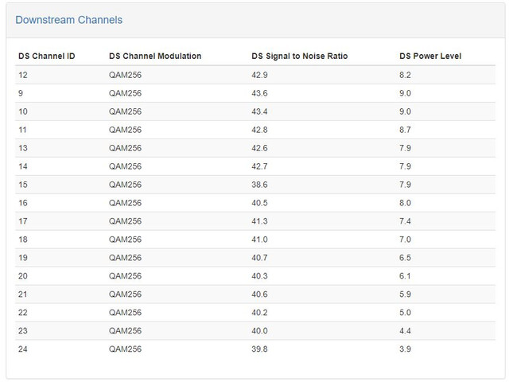Image resolution: width=509 pixels, height=386 pixels.
Task: Select power level 8.2
Action: [x=405, y=75]
